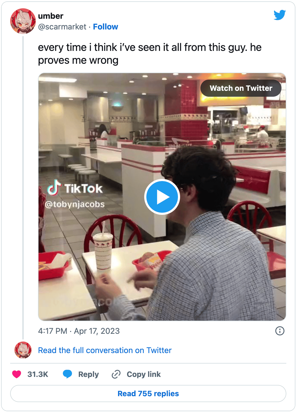Click the Watch on Twitter button
This screenshot has width=297, height=412.
click(x=241, y=88)
